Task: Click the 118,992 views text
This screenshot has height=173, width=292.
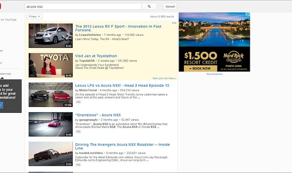Action: (x=134, y=35)
